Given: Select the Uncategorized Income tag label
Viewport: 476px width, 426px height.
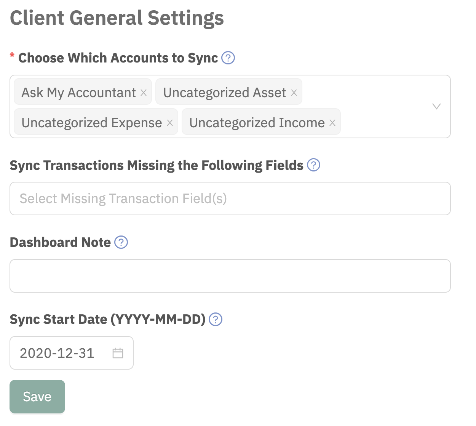Looking at the screenshot, I should pyautogui.click(x=257, y=123).
